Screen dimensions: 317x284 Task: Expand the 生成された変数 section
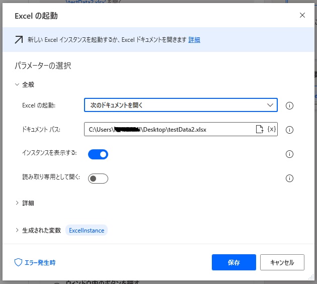click(x=17, y=231)
